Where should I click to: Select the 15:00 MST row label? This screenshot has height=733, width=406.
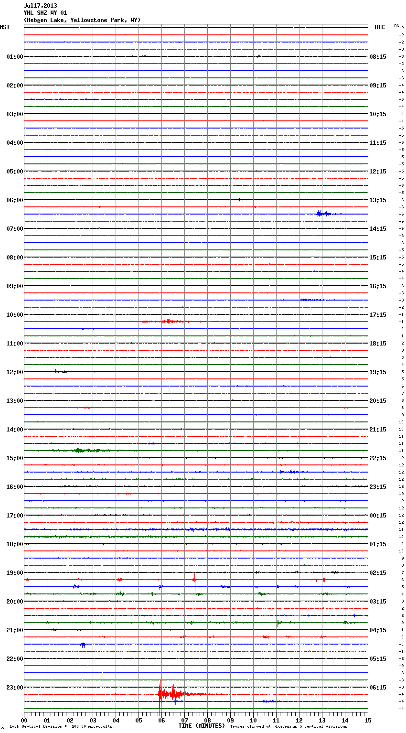coord(15,458)
